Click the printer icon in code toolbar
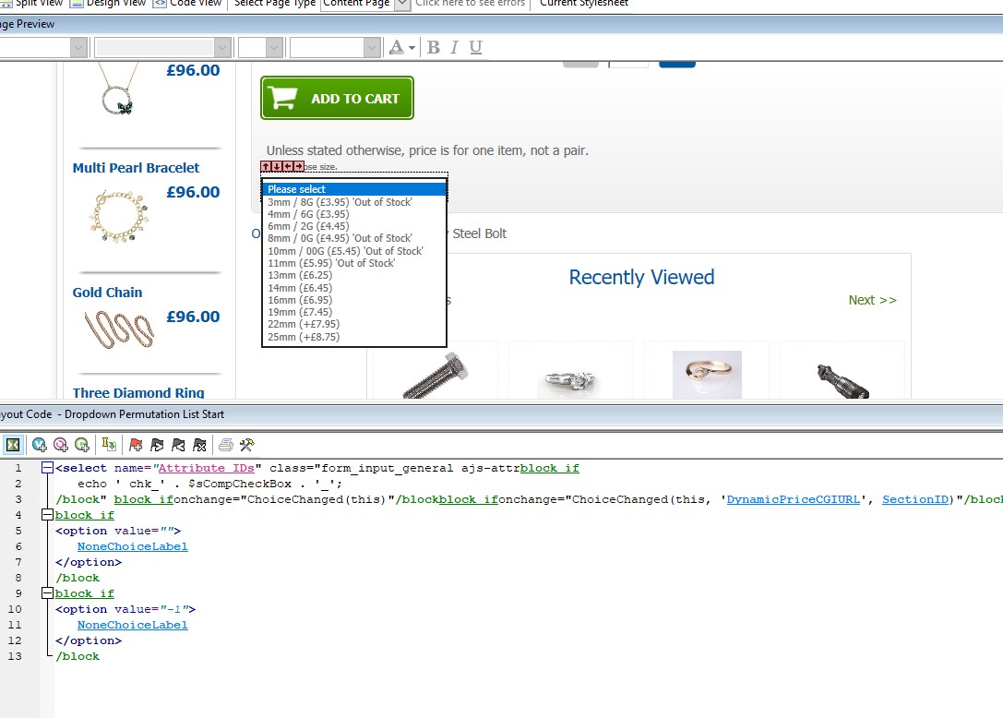1003x718 pixels. tap(225, 445)
